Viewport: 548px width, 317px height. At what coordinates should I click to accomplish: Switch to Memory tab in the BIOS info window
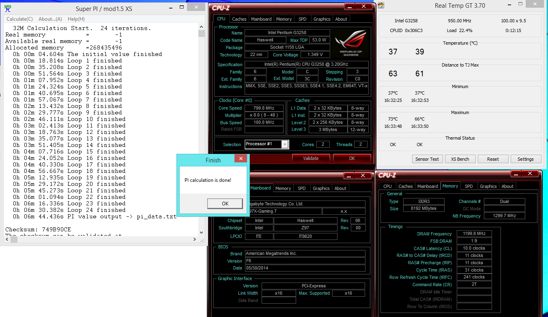(283, 188)
